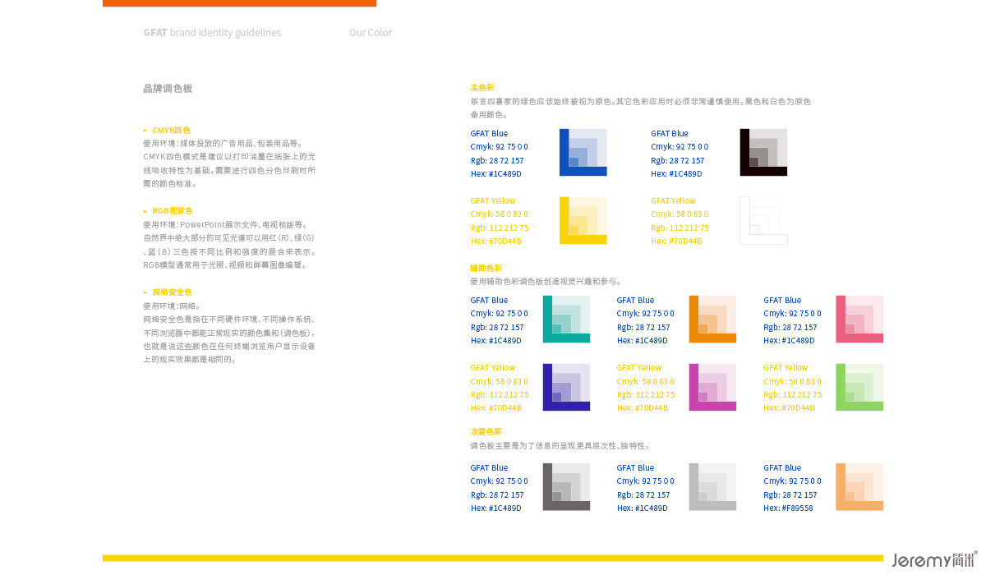This screenshot has height=575, width=986.
Task: Choose the dark purple color swatch
Action: [566, 388]
